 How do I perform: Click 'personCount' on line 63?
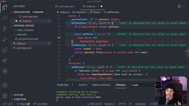pyautogui.click(x=79, y=19)
